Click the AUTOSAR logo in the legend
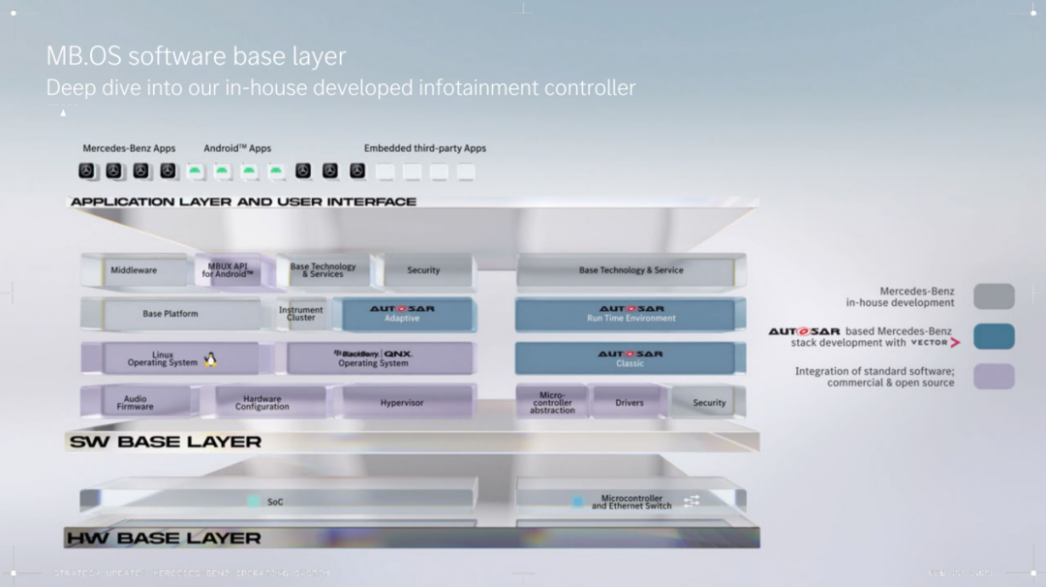 point(804,331)
